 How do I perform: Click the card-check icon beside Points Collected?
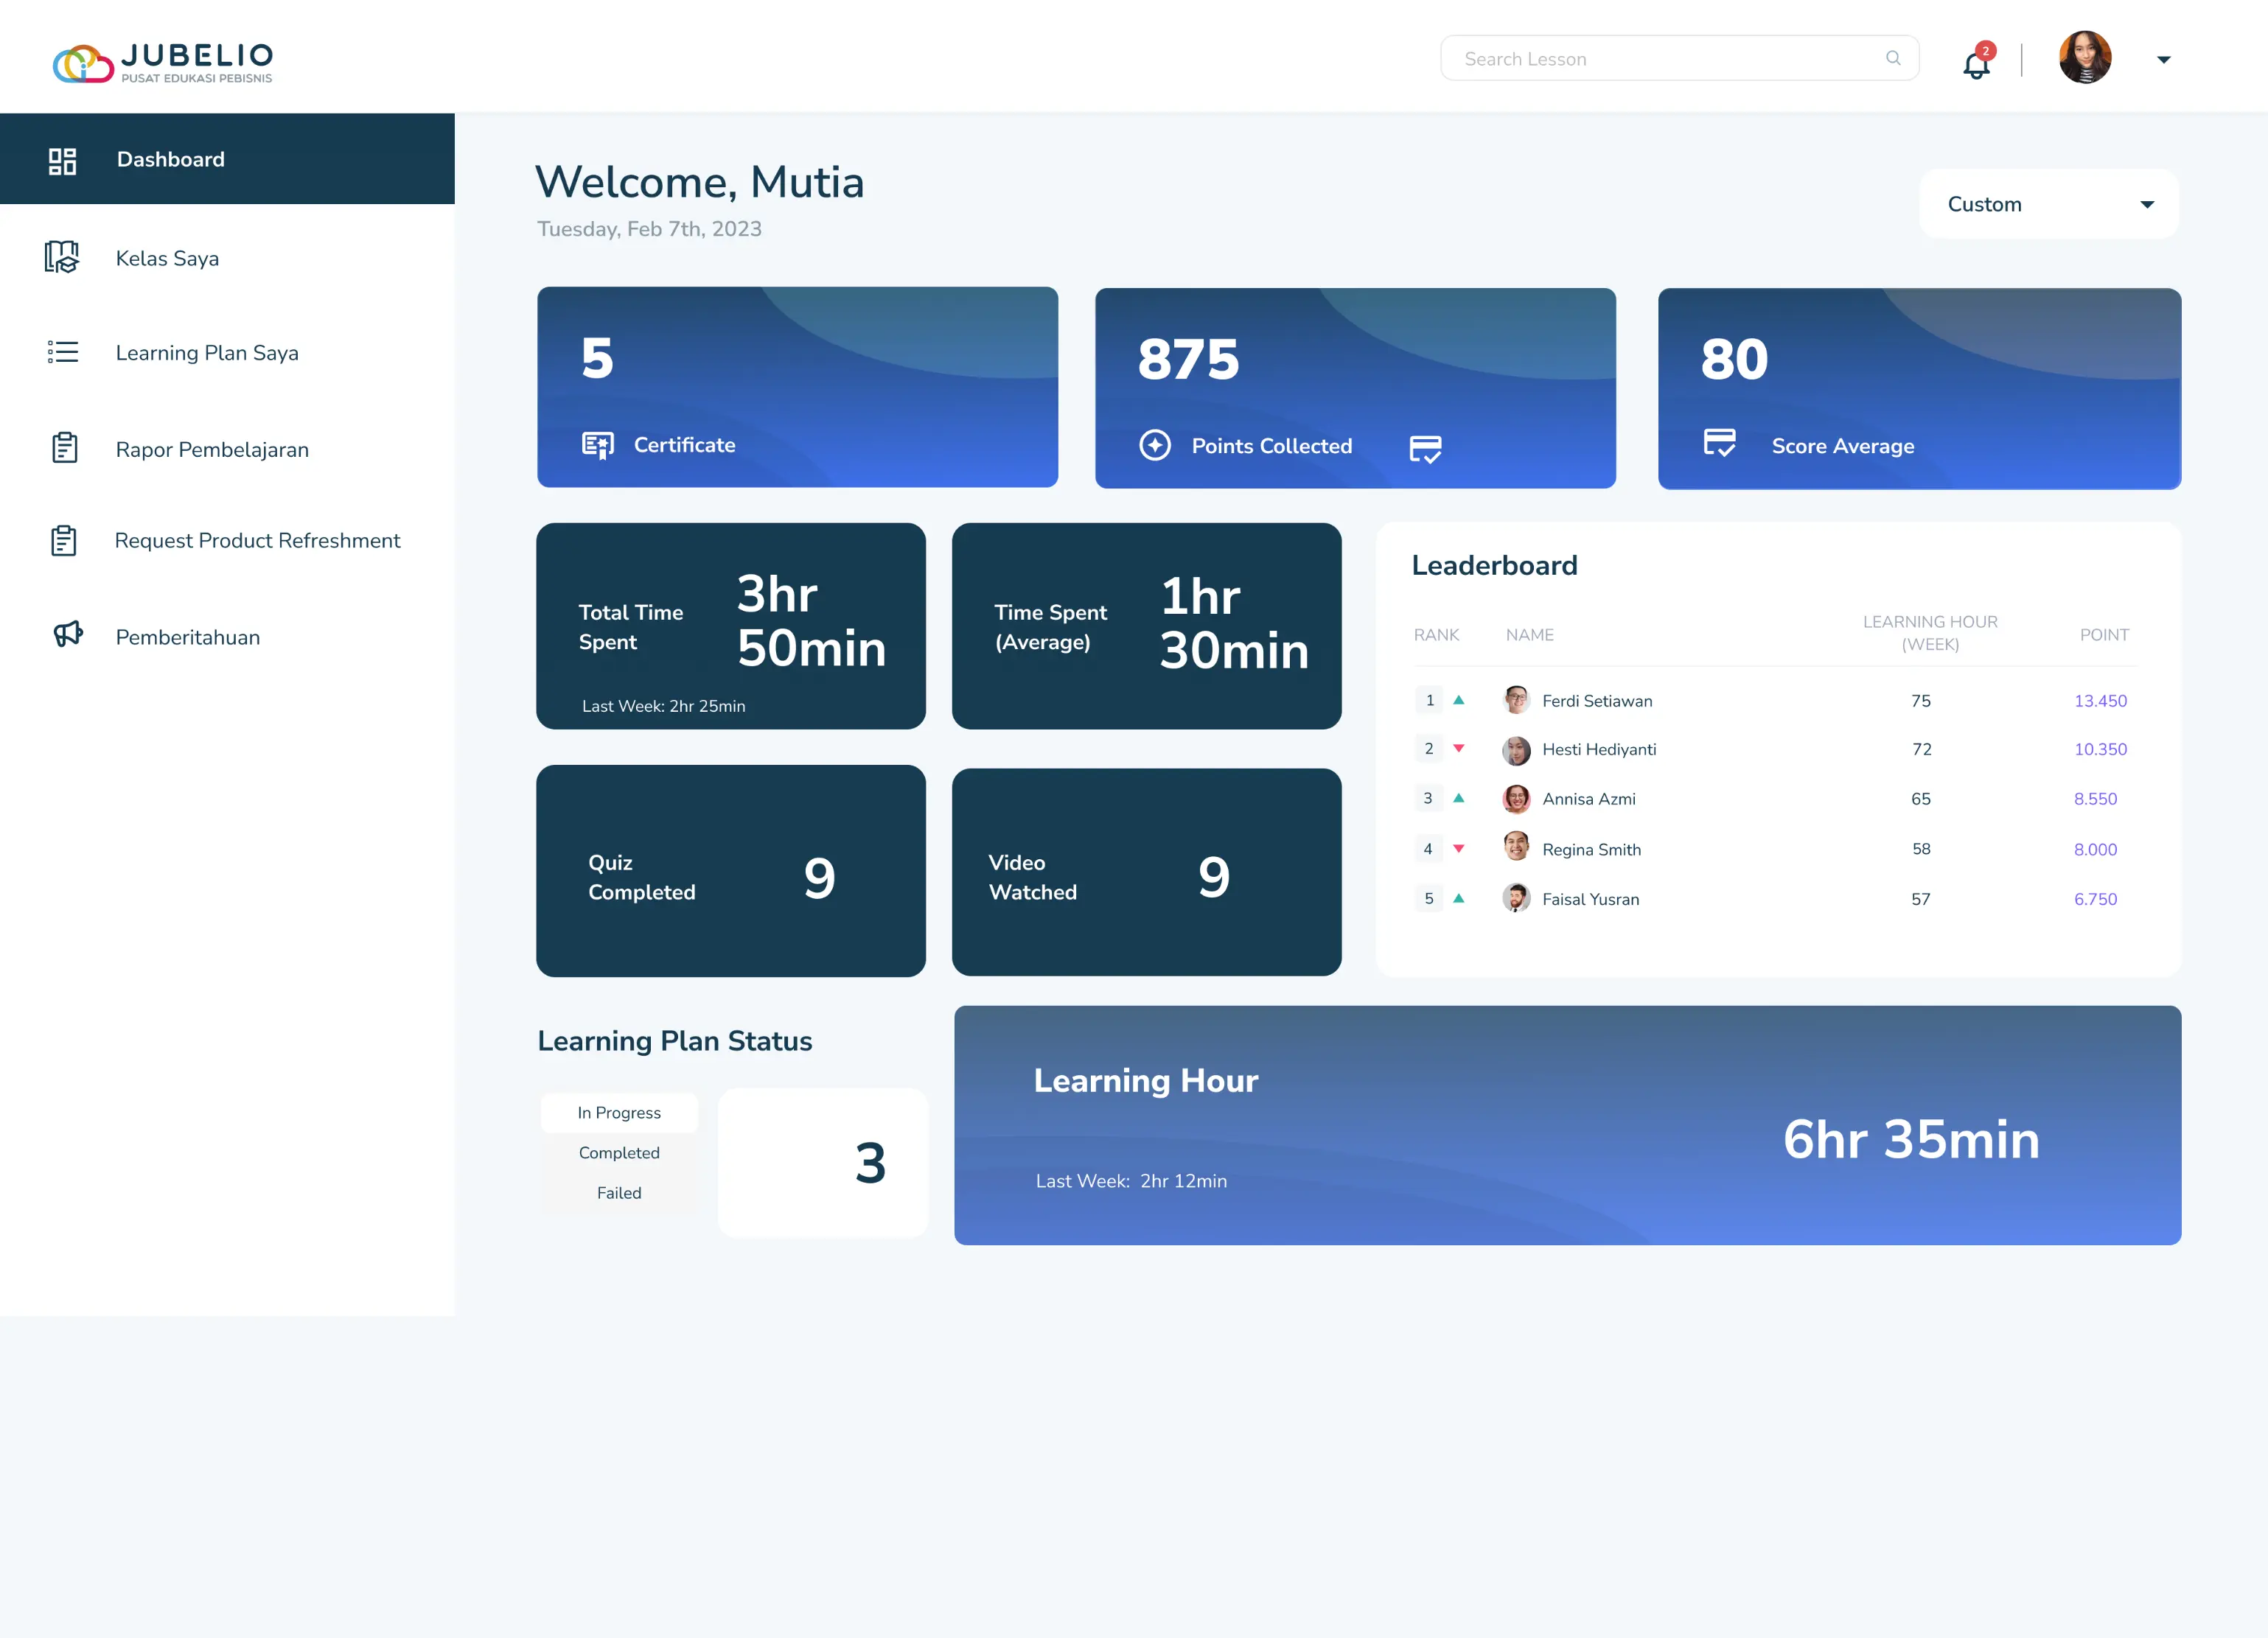pos(1425,449)
